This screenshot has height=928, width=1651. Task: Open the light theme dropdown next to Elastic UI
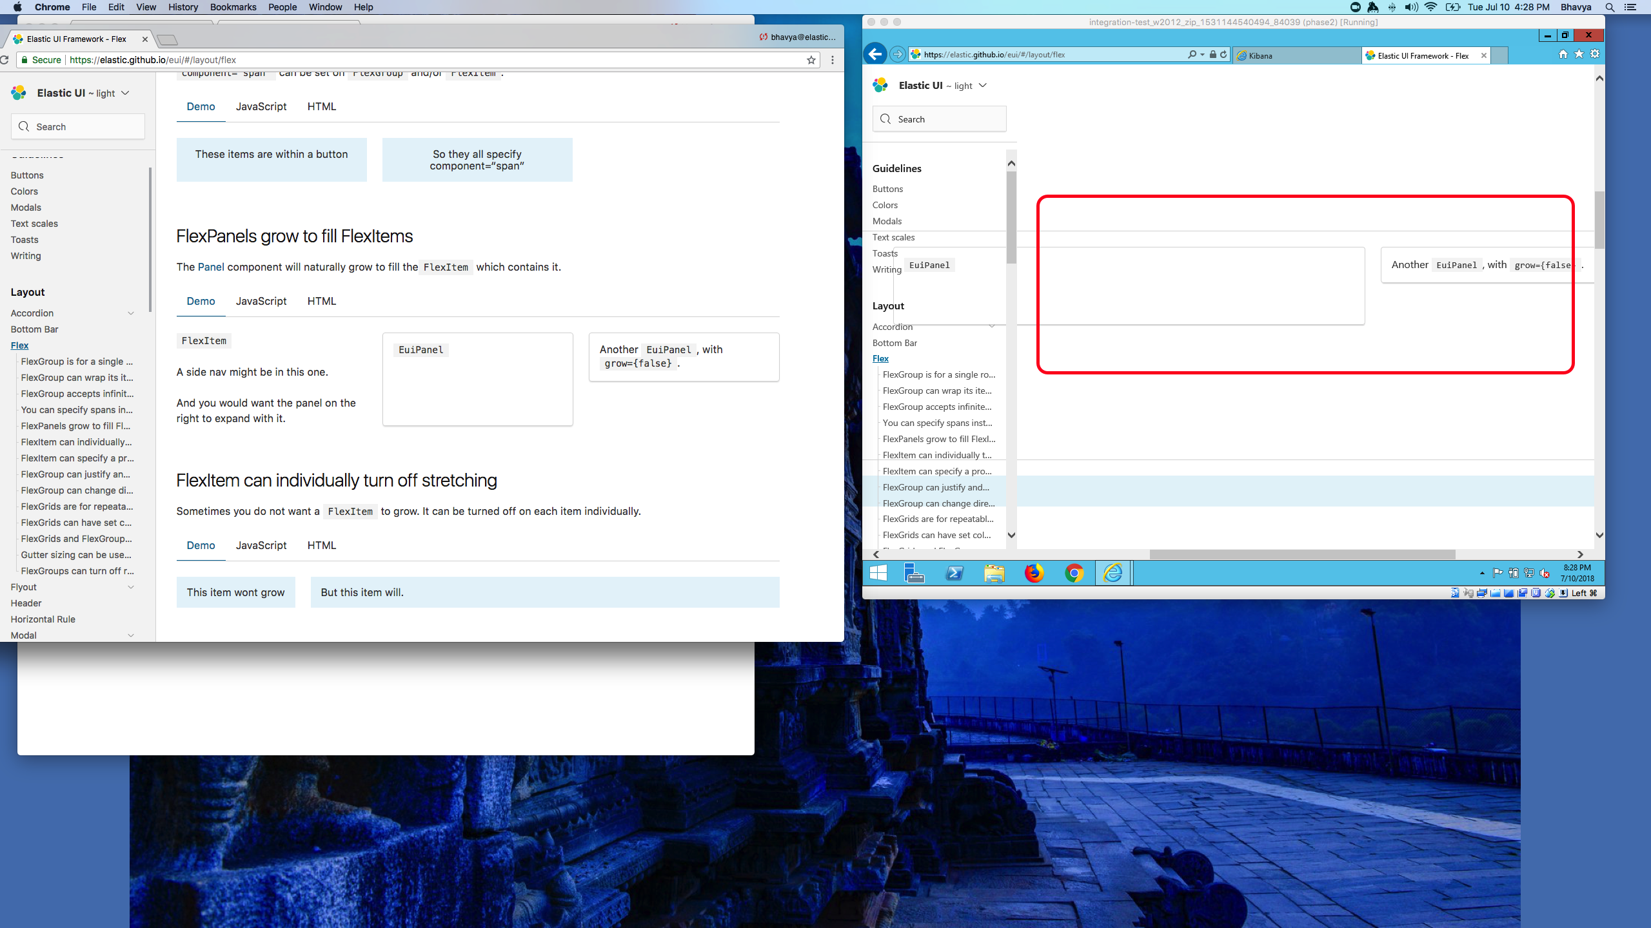click(125, 93)
